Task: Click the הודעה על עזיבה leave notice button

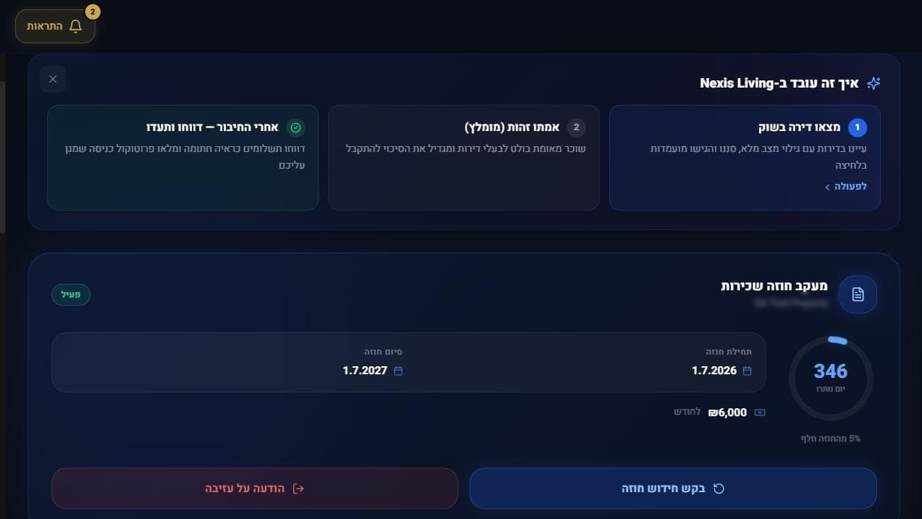Action: coord(255,489)
